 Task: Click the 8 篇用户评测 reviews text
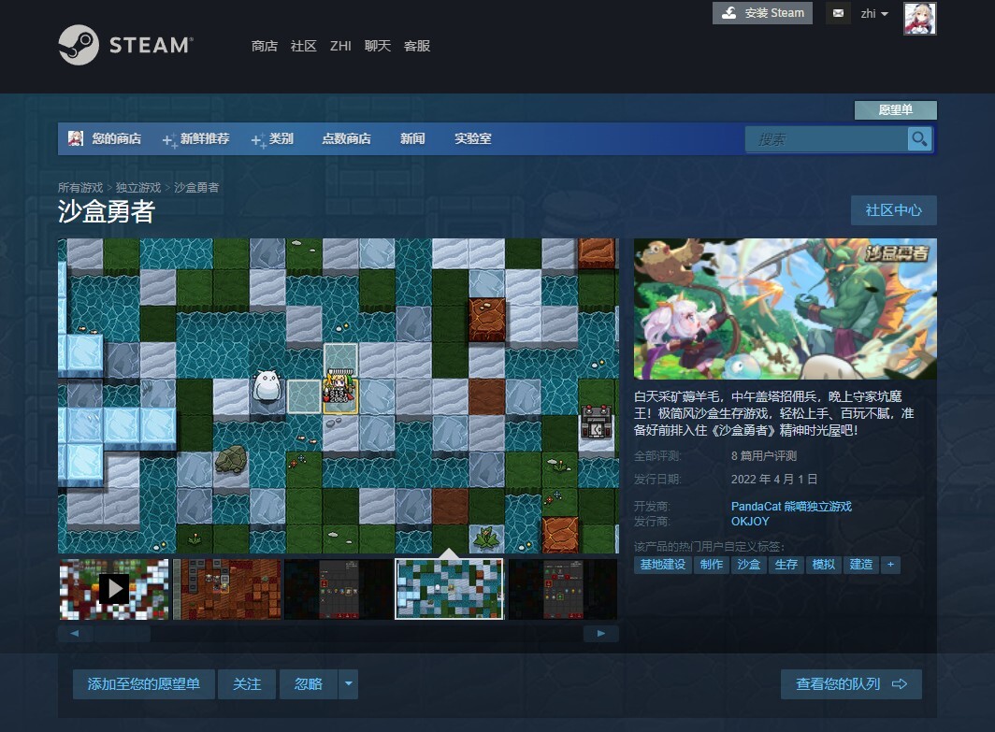[x=763, y=456]
